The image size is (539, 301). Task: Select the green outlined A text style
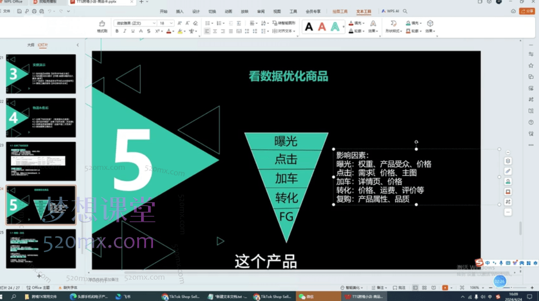(x=335, y=27)
